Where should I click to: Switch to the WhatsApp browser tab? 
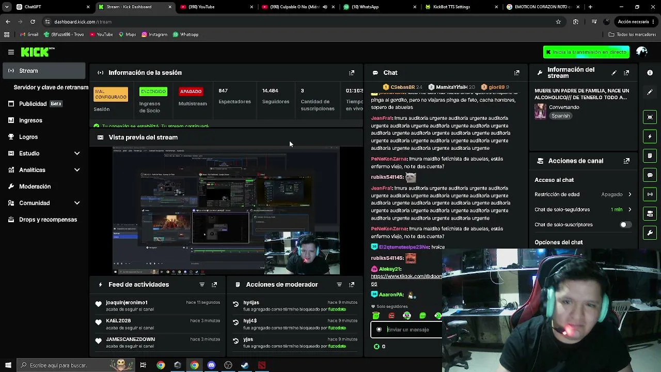coord(379,7)
